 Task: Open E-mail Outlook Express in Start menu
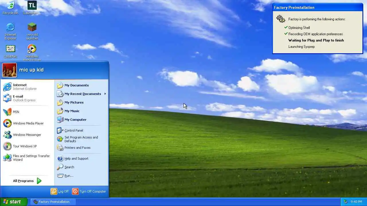click(27, 98)
